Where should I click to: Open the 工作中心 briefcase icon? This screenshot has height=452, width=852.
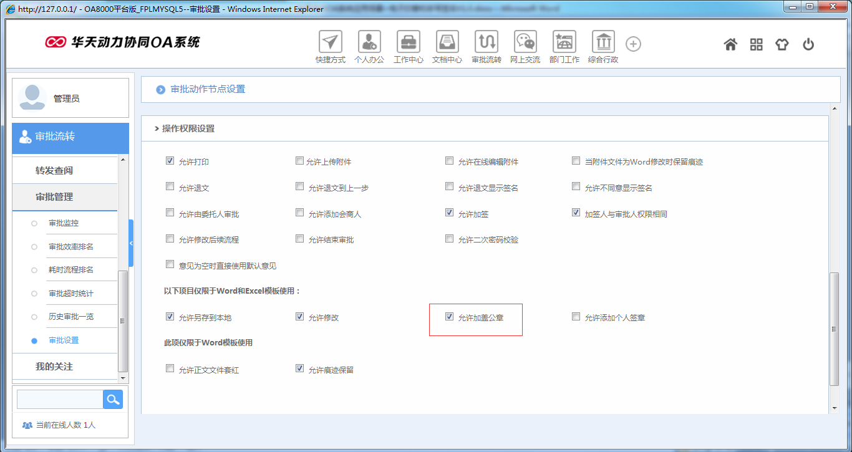click(x=408, y=42)
